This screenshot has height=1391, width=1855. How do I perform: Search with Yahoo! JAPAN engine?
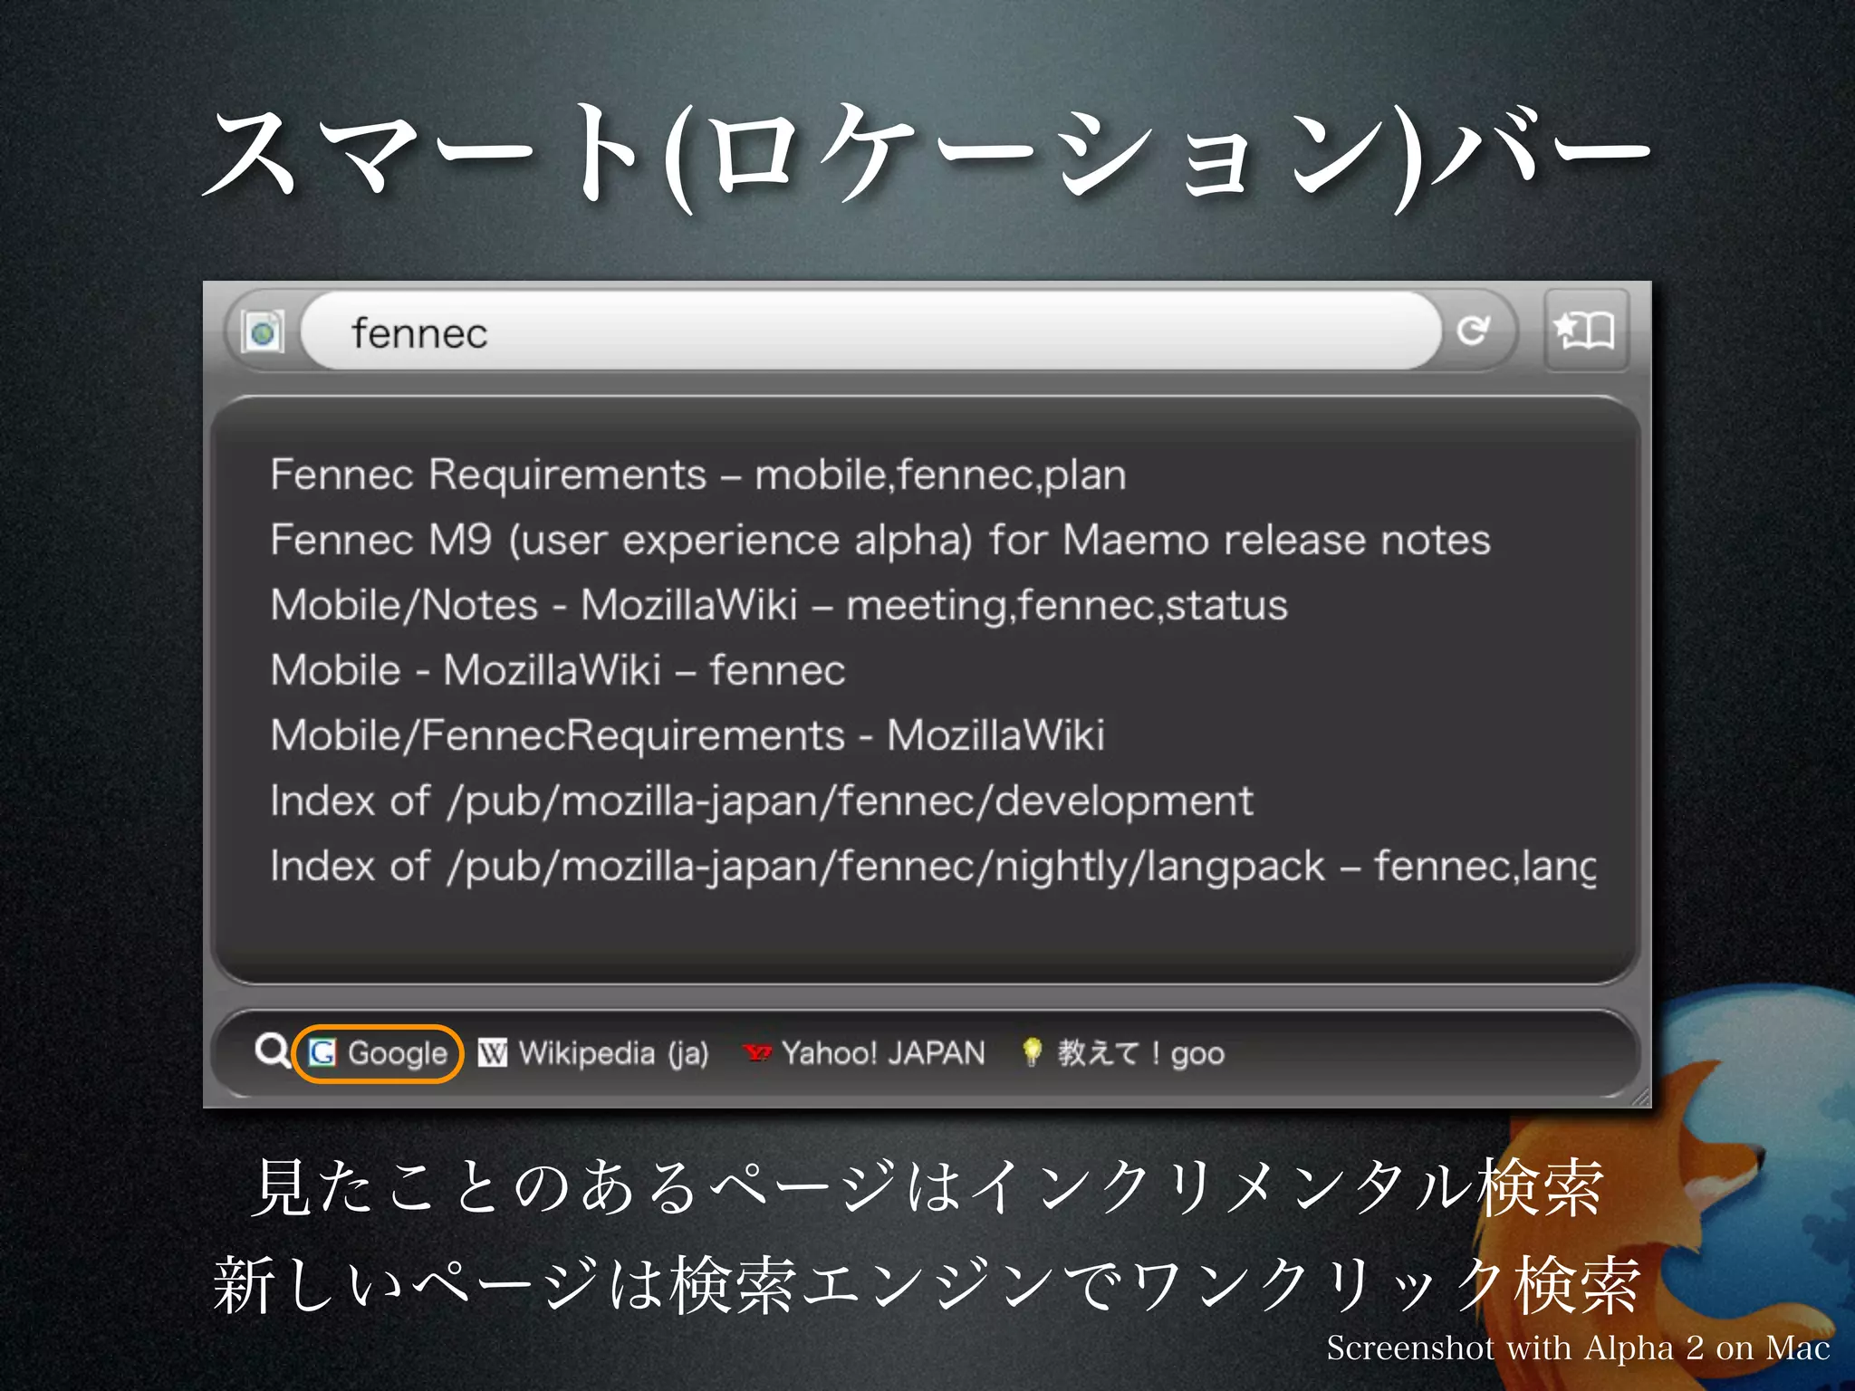[882, 1053]
